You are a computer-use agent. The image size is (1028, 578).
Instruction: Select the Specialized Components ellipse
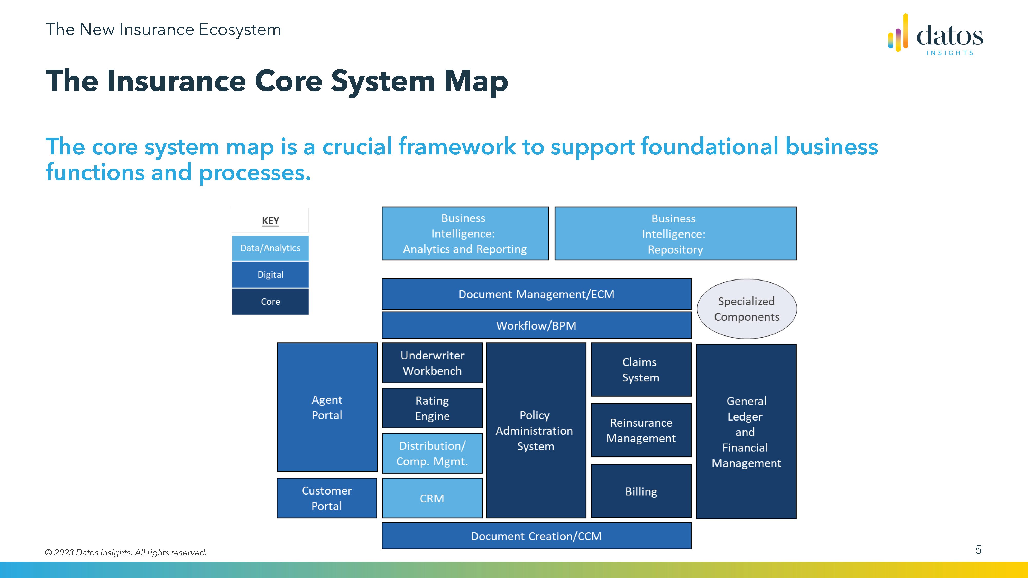pos(746,309)
